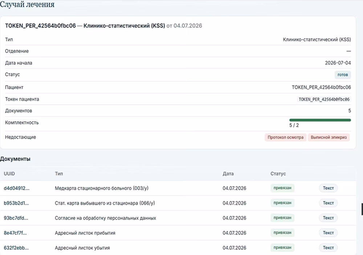363x255 pixels.
Task: Click the green completeness progress bar
Action: 320,120
